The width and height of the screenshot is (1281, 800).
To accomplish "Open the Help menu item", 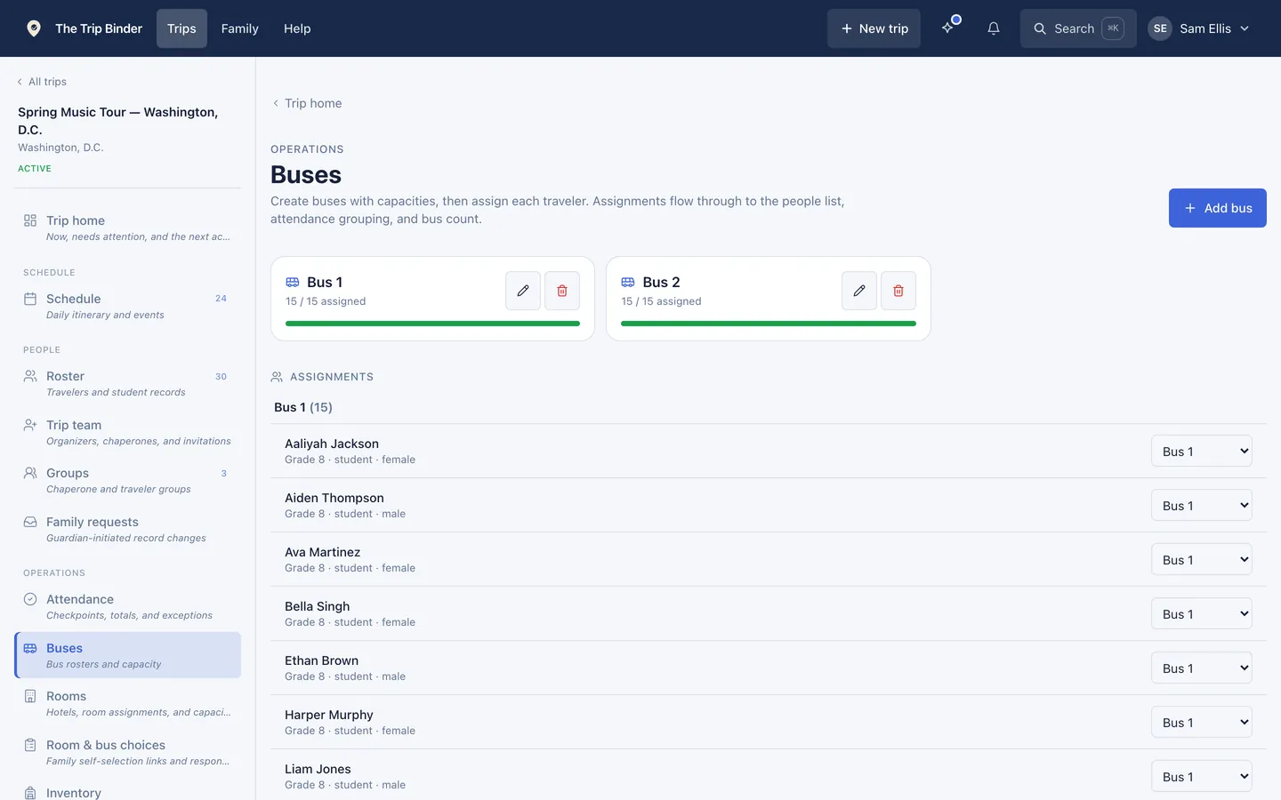I will pyautogui.click(x=297, y=28).
